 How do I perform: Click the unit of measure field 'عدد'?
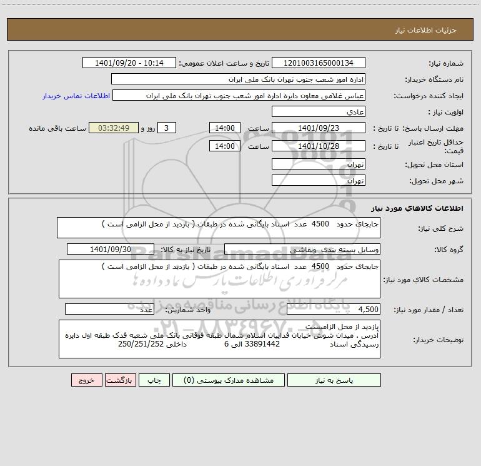click(x=109, y=310)
